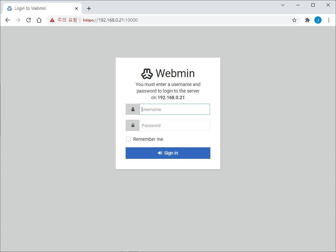Screen dimensions: 336x252
Task: Open the Chrome profile avatar J
Action: (318, 20)
